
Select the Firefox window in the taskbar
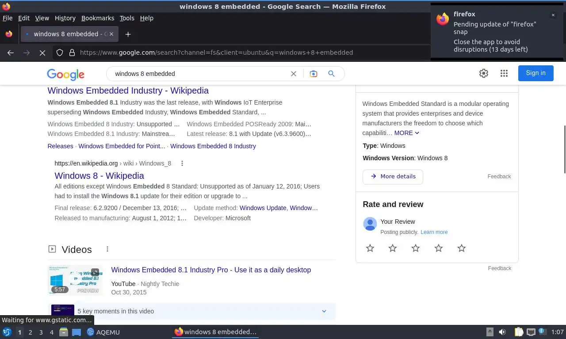(x=215, y=332)
